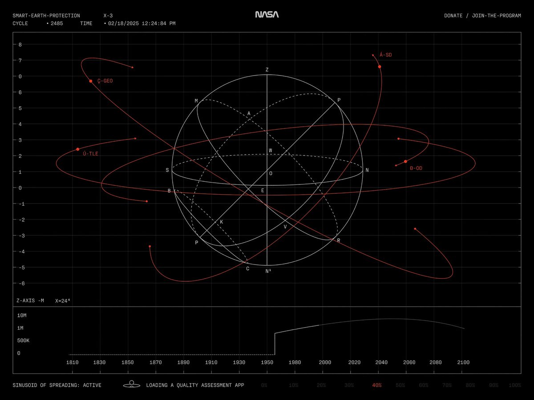Click the Z-AXIS -M readout
Screen dimensions: 534x400
click(x=30, y=301)
